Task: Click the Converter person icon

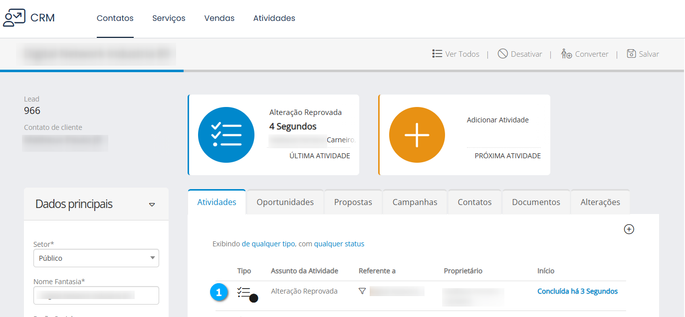Action: (566, 54)
